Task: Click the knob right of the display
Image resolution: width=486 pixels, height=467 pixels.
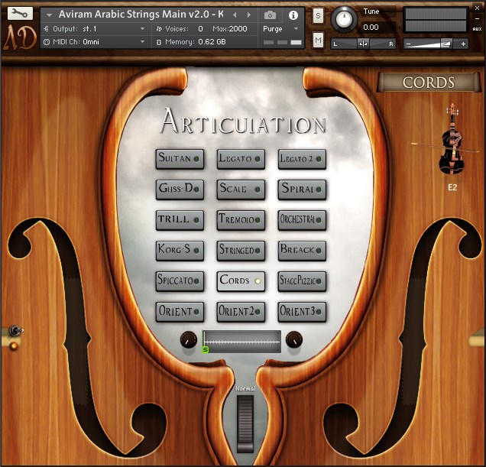Action: coord(294,340)
